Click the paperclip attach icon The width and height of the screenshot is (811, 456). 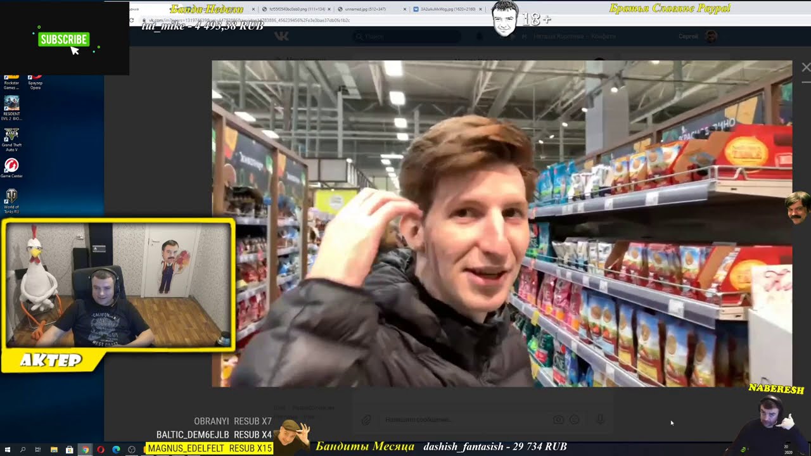click(x=366, y=419)
